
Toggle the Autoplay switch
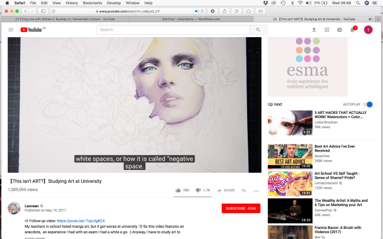[368, 104]
